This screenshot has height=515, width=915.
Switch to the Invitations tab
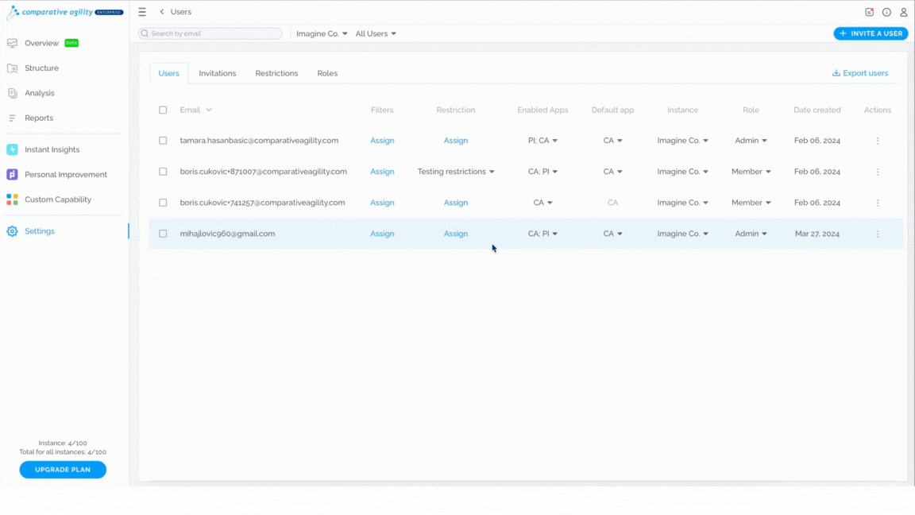click(217, 74)
